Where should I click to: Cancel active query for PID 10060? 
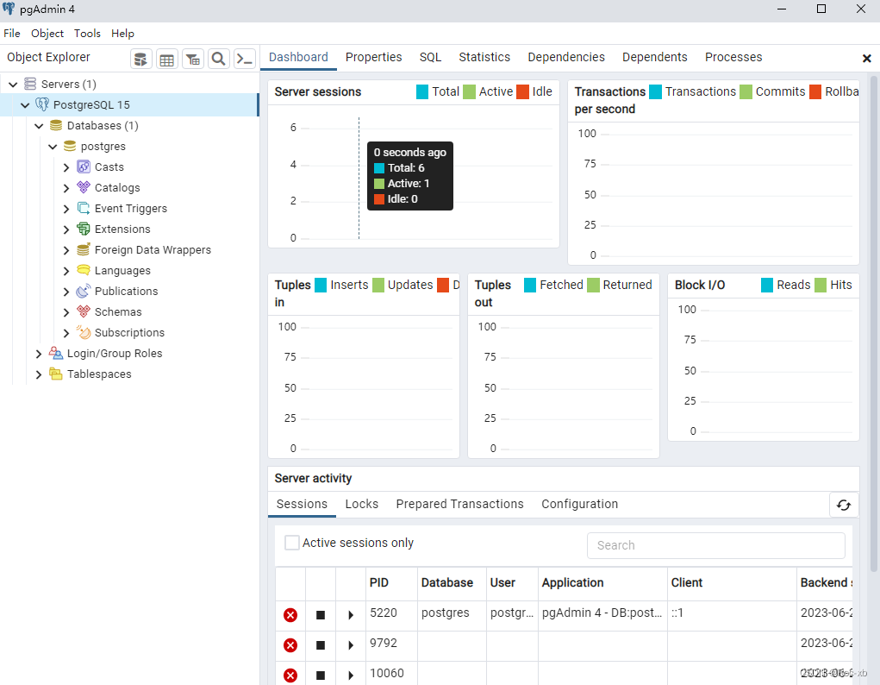321,675
